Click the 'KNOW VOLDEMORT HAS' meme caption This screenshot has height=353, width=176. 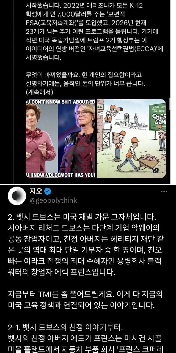click(60, 175)
